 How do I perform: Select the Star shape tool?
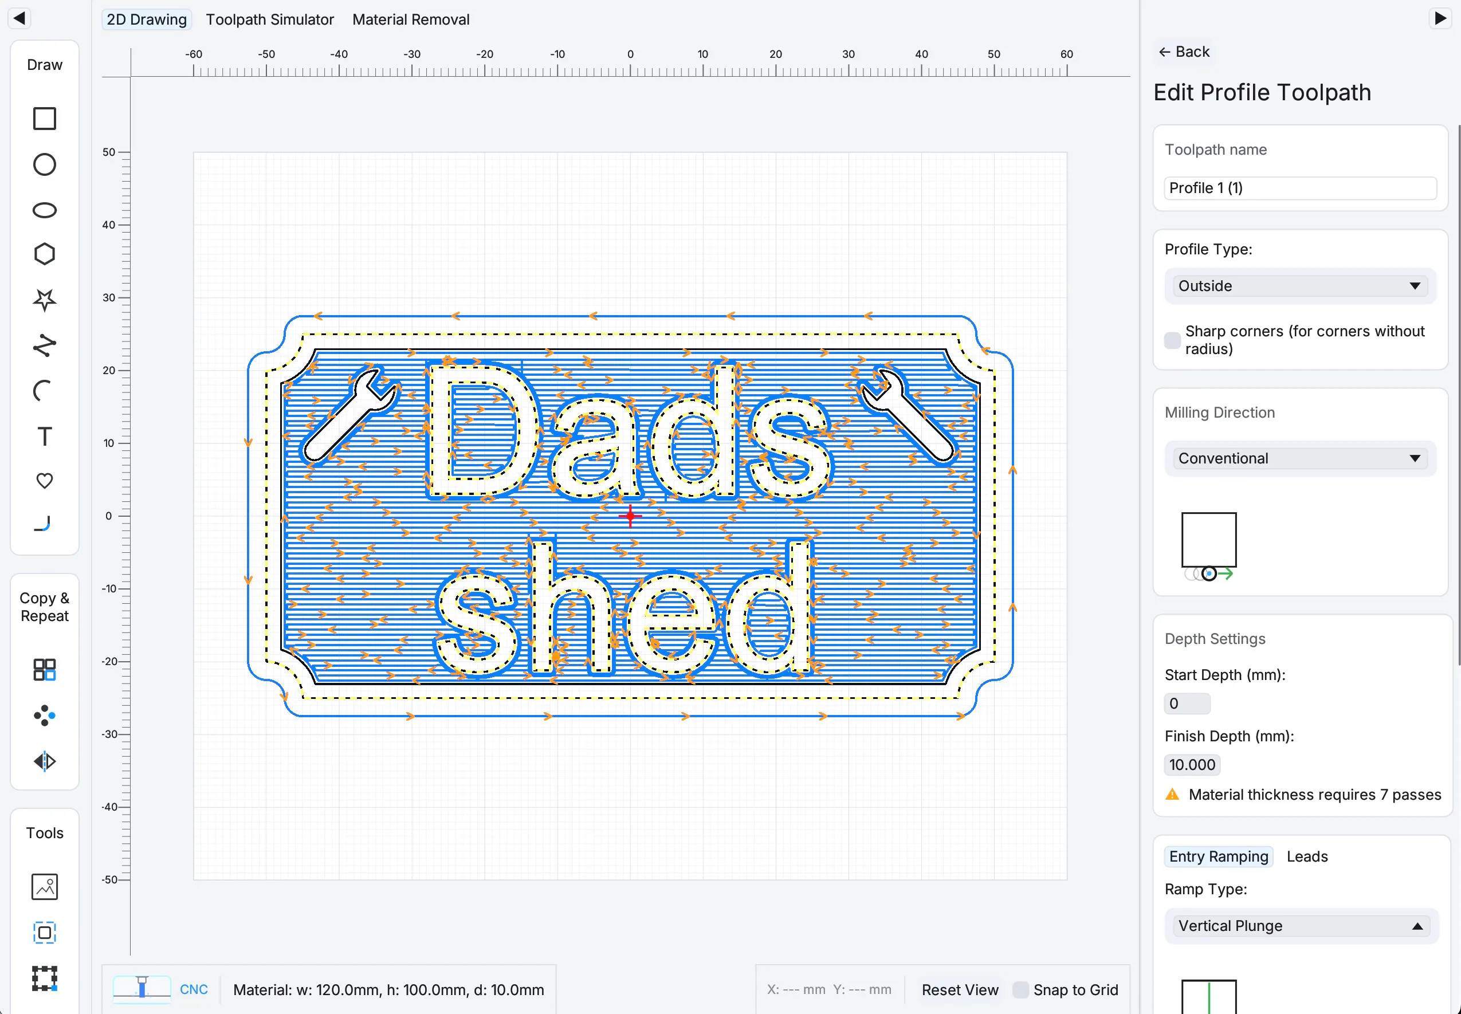[45, 299]
